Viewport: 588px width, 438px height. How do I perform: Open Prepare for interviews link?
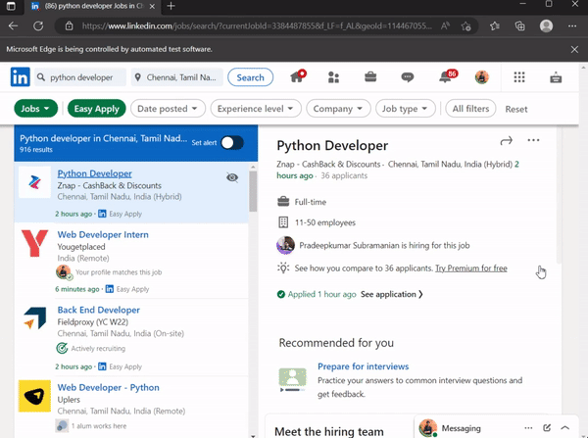pos(363,366)
